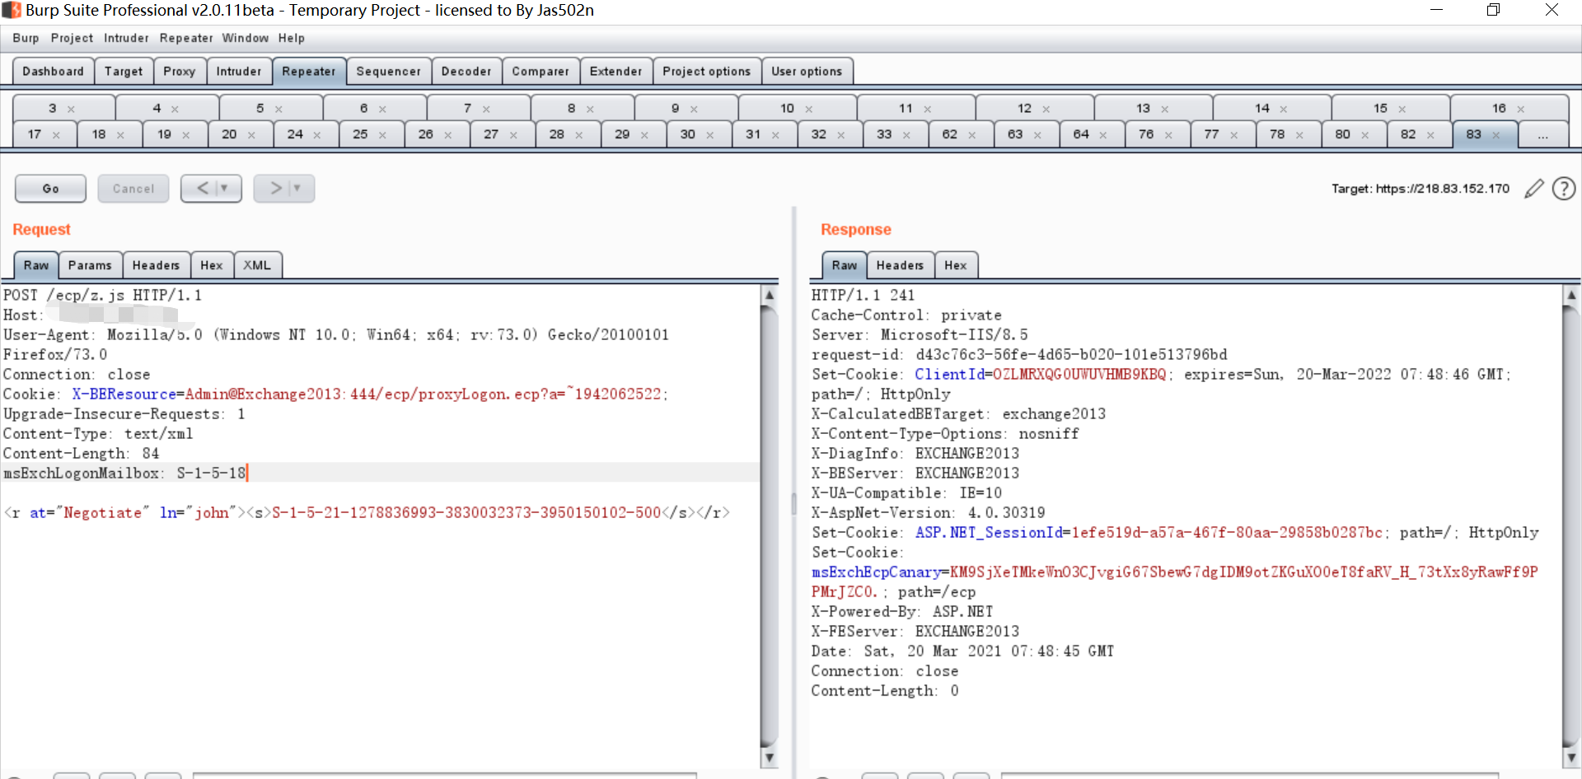Open the Project menu

72,38
